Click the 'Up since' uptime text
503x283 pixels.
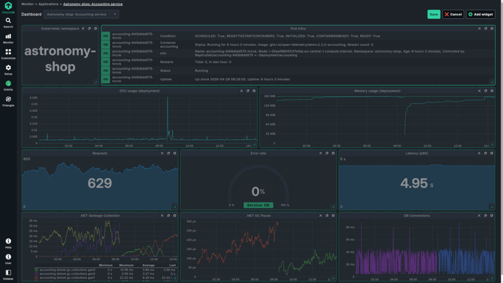point(242,79)
